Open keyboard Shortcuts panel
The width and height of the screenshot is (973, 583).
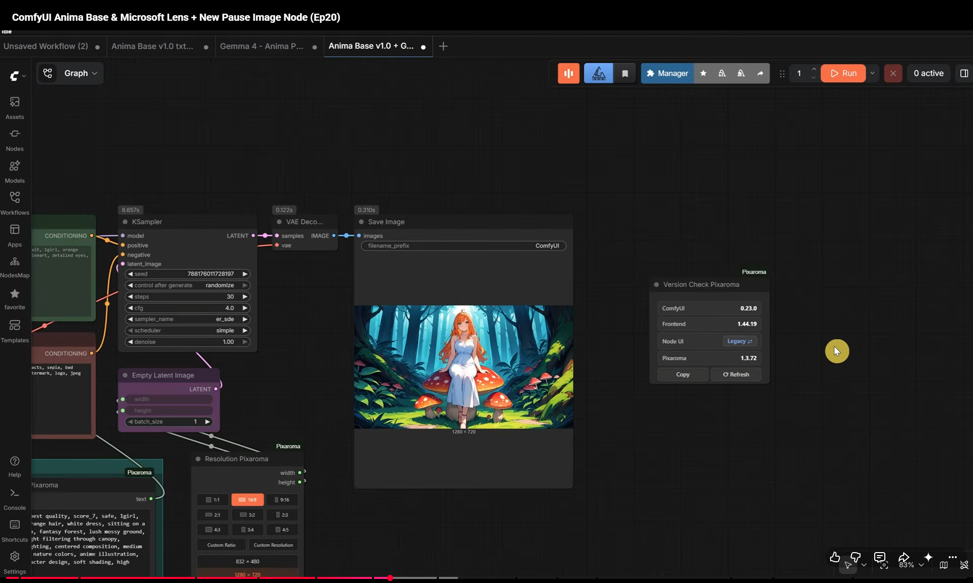point(15,531)
